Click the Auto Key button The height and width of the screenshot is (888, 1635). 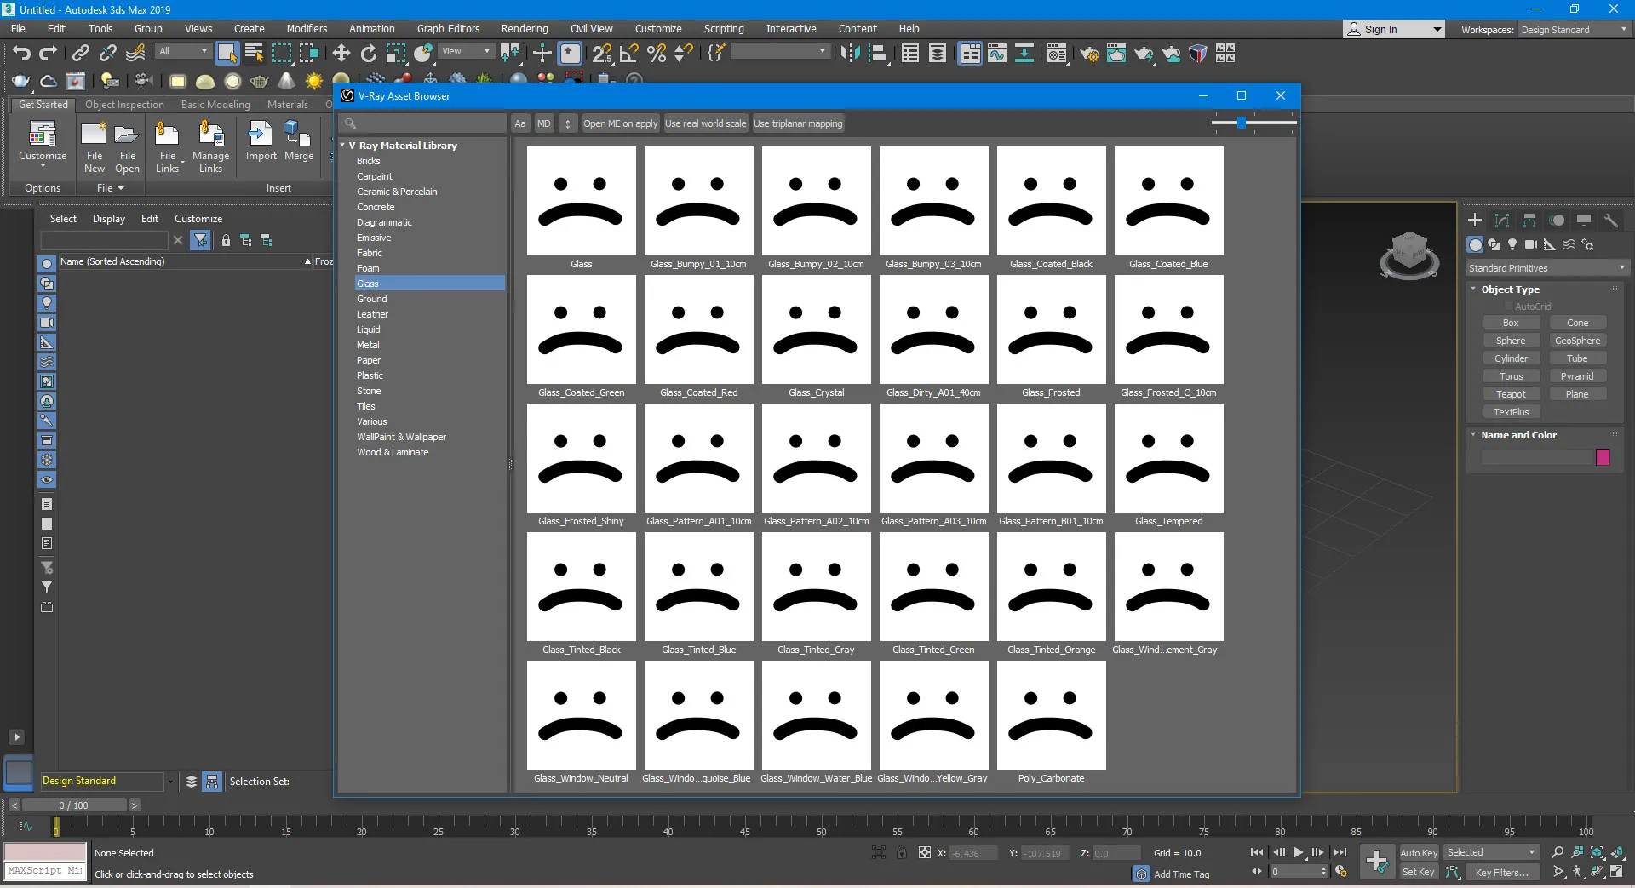coord(1418,853)
